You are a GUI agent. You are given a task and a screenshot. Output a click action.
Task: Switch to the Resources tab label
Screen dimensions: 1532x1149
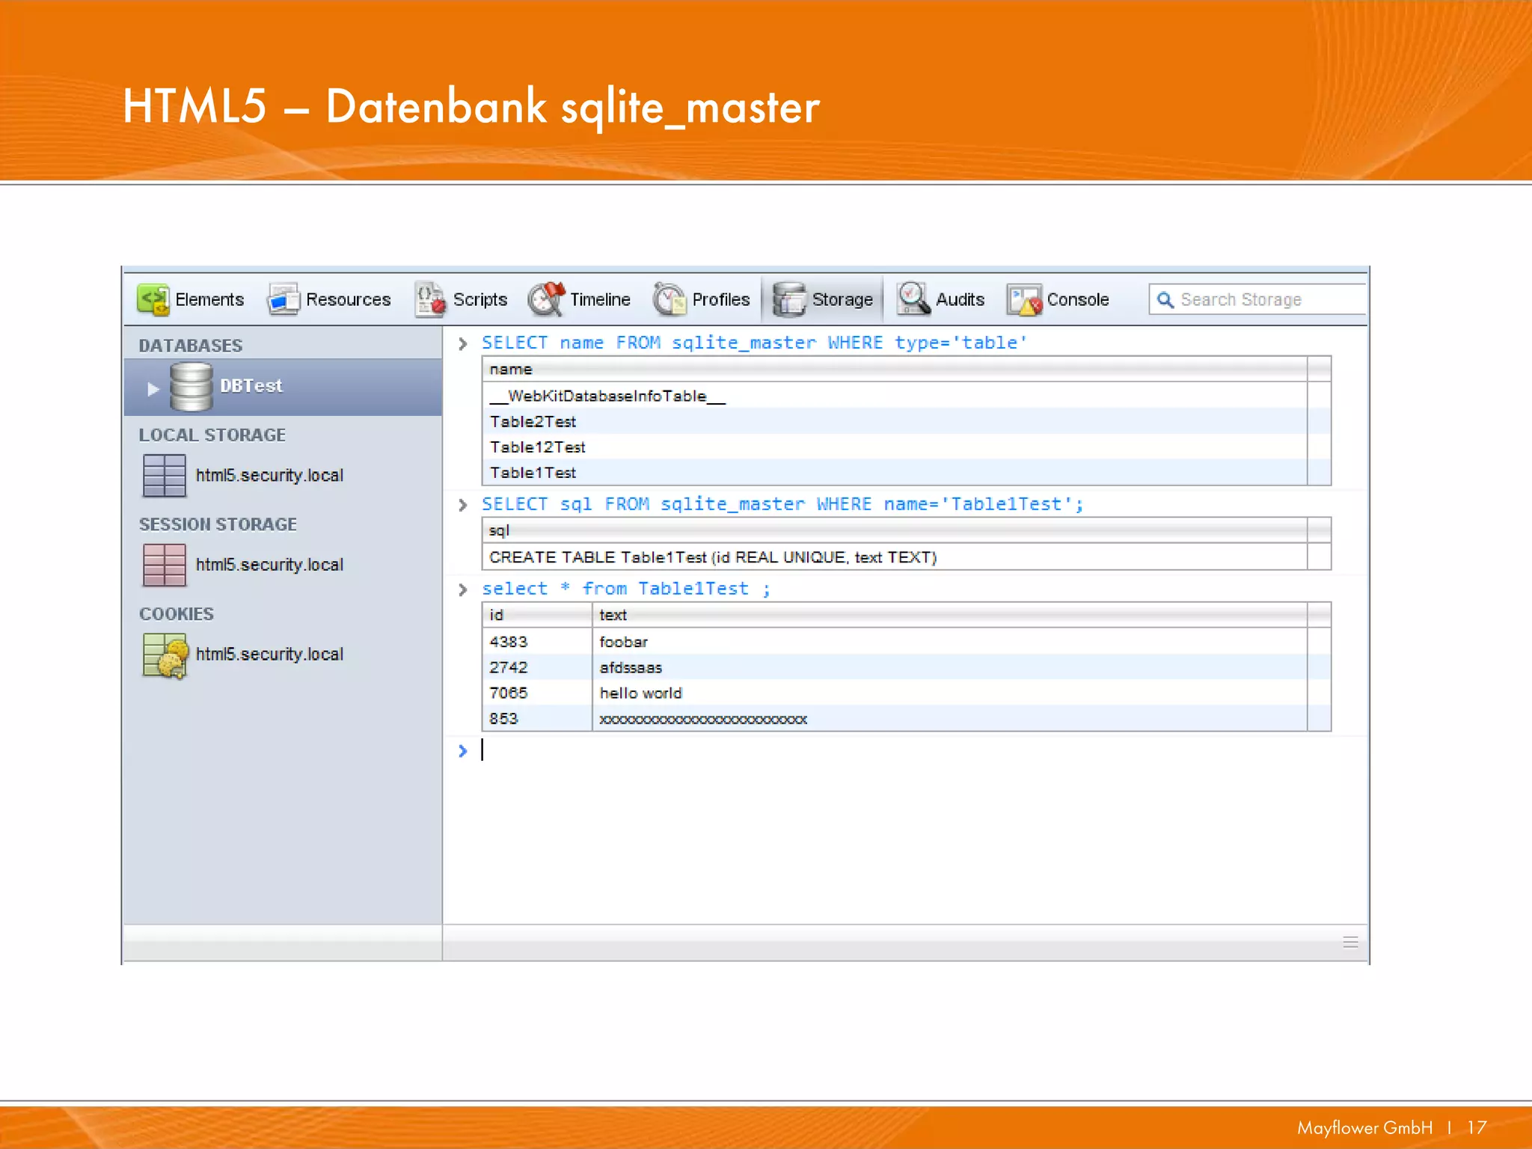point(349,300)
